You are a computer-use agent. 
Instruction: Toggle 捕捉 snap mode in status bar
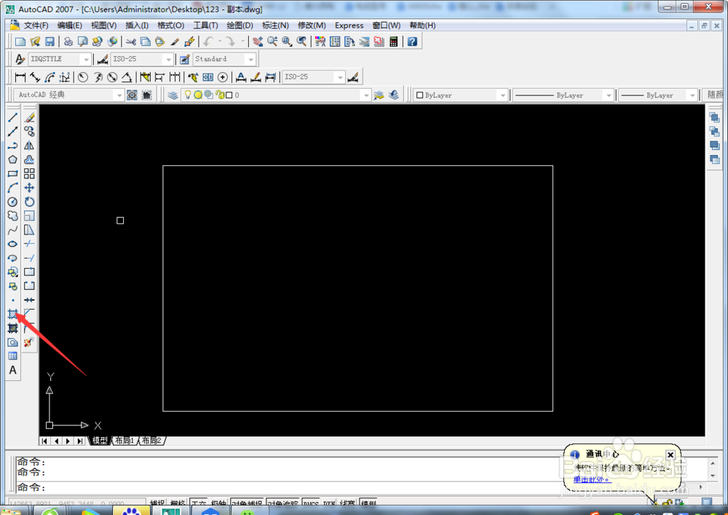[157, 503]
